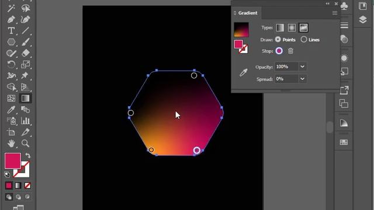Select the Eyedropper tool in toolbar
The height and width of the screenshot is (210, 374).
(11, 110)
